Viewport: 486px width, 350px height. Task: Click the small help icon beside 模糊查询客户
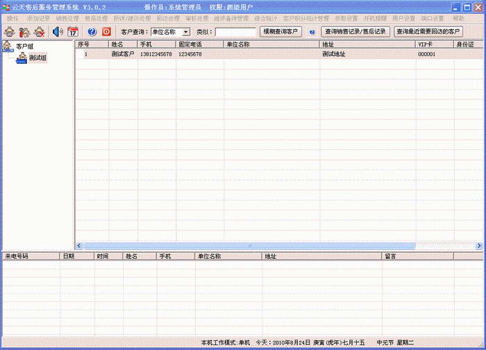coord(312,32)
